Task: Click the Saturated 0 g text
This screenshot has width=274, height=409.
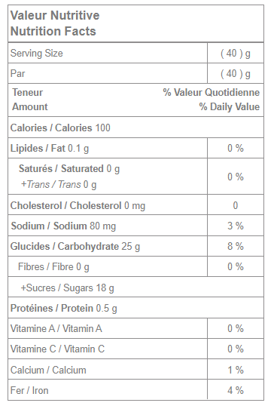Action: point(69,169)
